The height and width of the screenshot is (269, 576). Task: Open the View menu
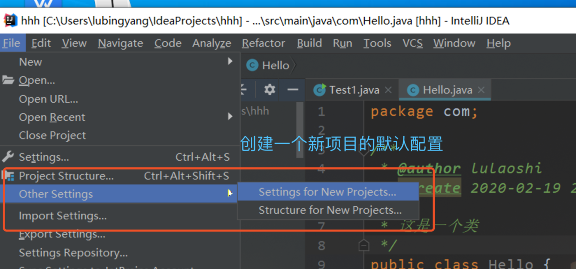tap(74, 43)
